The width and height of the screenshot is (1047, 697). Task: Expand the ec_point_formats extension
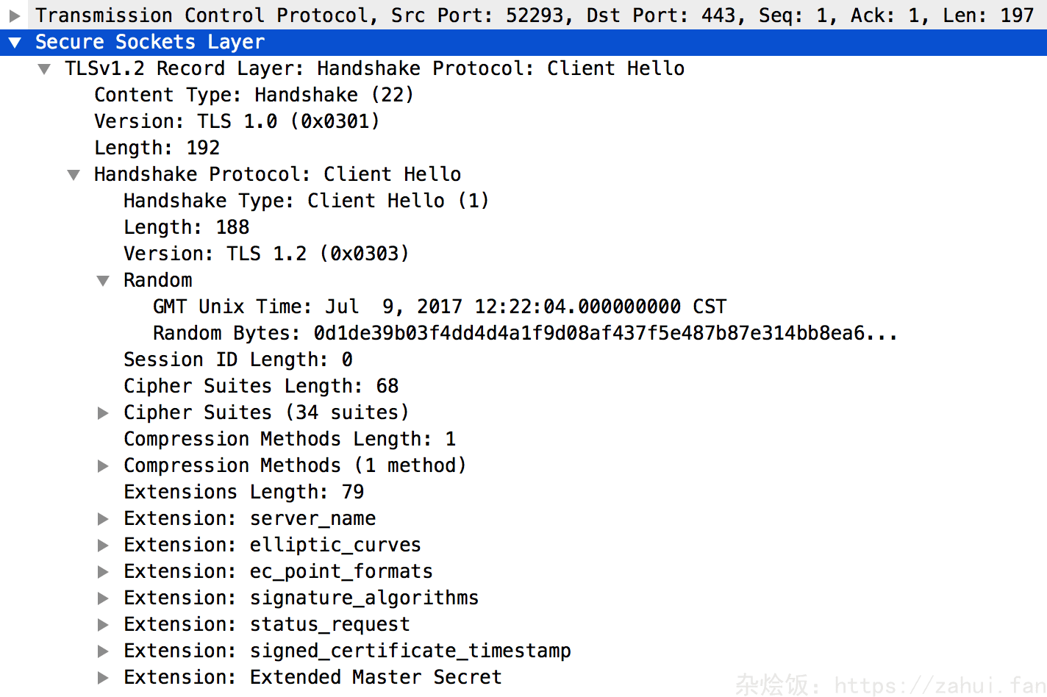pos(103,572)
